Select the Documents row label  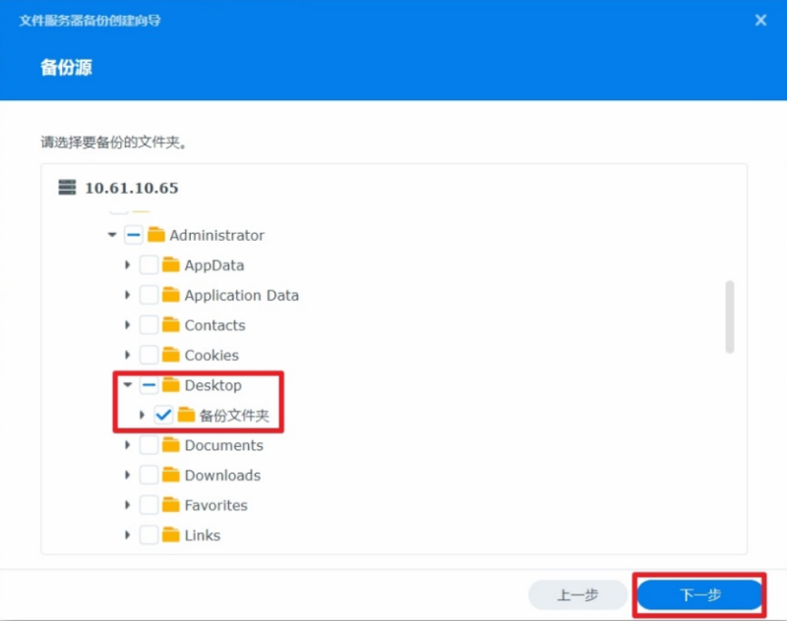tap(224, 445)
